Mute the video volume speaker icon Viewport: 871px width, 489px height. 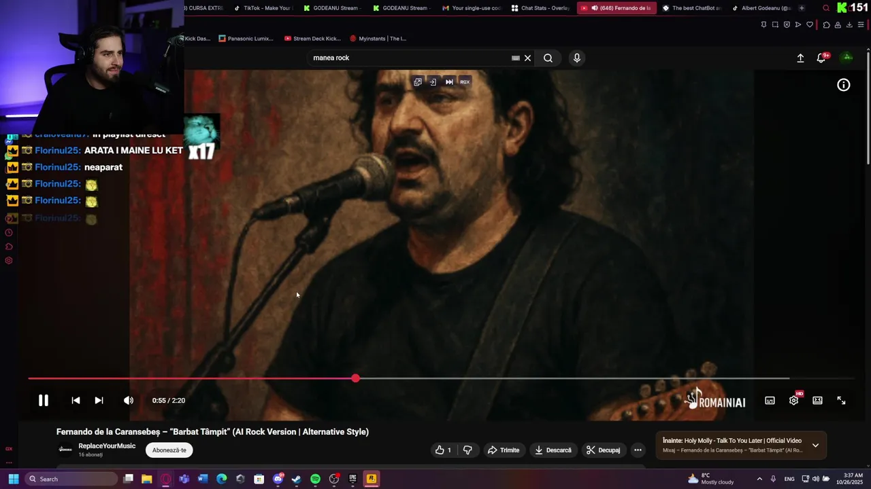129,401
